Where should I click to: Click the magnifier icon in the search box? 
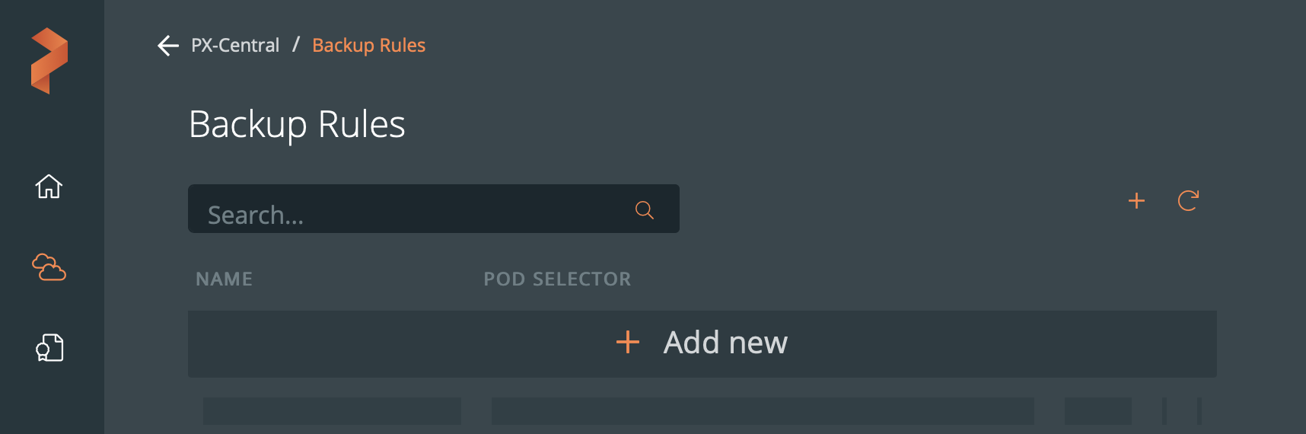pos(645,210)
